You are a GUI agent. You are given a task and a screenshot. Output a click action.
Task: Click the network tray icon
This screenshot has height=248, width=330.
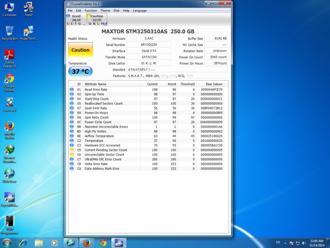[x=297, y=243]
